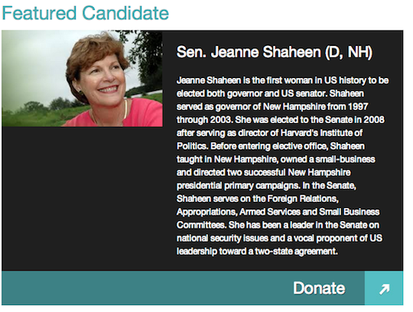This screenshot has height=312, width=413.
Task: Click the arrow icon beside Donate
Action: click(x=384, y=288)
